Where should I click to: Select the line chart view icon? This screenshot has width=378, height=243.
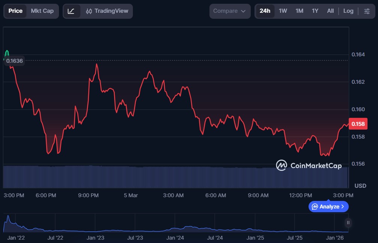(71, 11)
